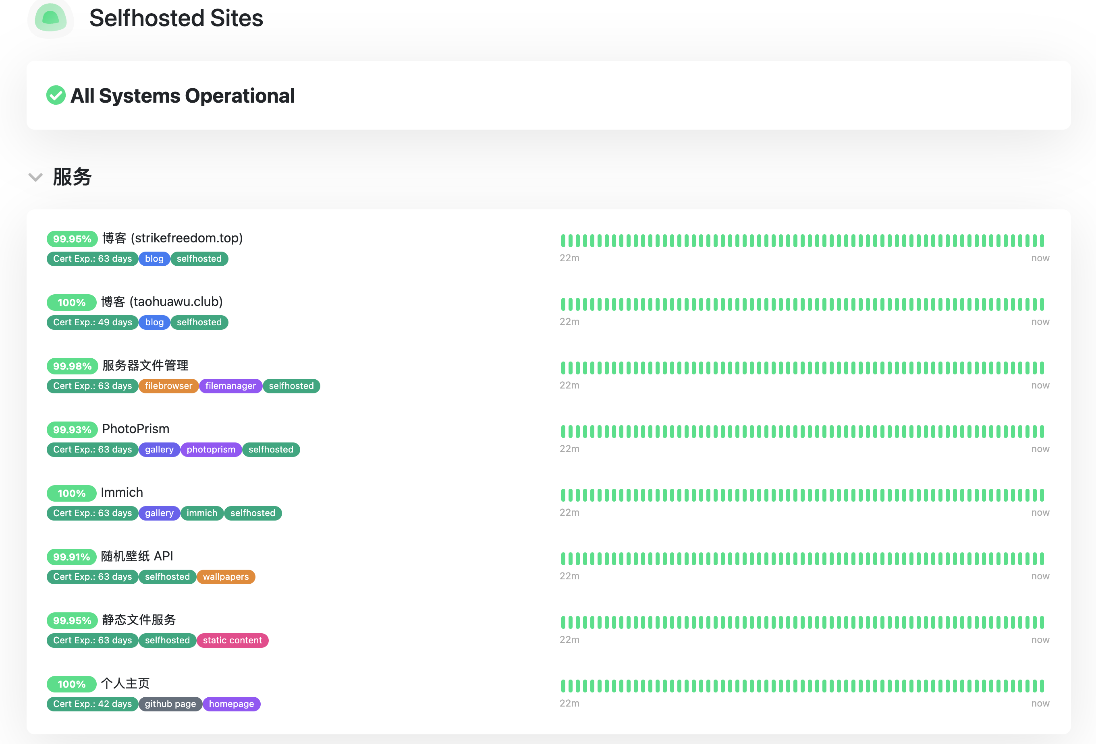Click gallery tag in PhotoPrism row
This screenshot has width=1096, height=744.
coord(160,450)
